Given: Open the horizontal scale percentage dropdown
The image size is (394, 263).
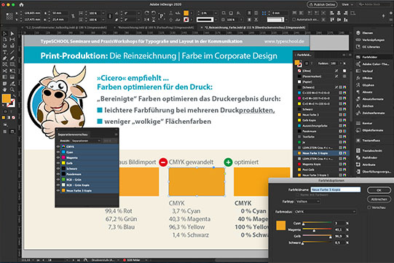Looking at the screenshot, I should [x=103, y=13].
